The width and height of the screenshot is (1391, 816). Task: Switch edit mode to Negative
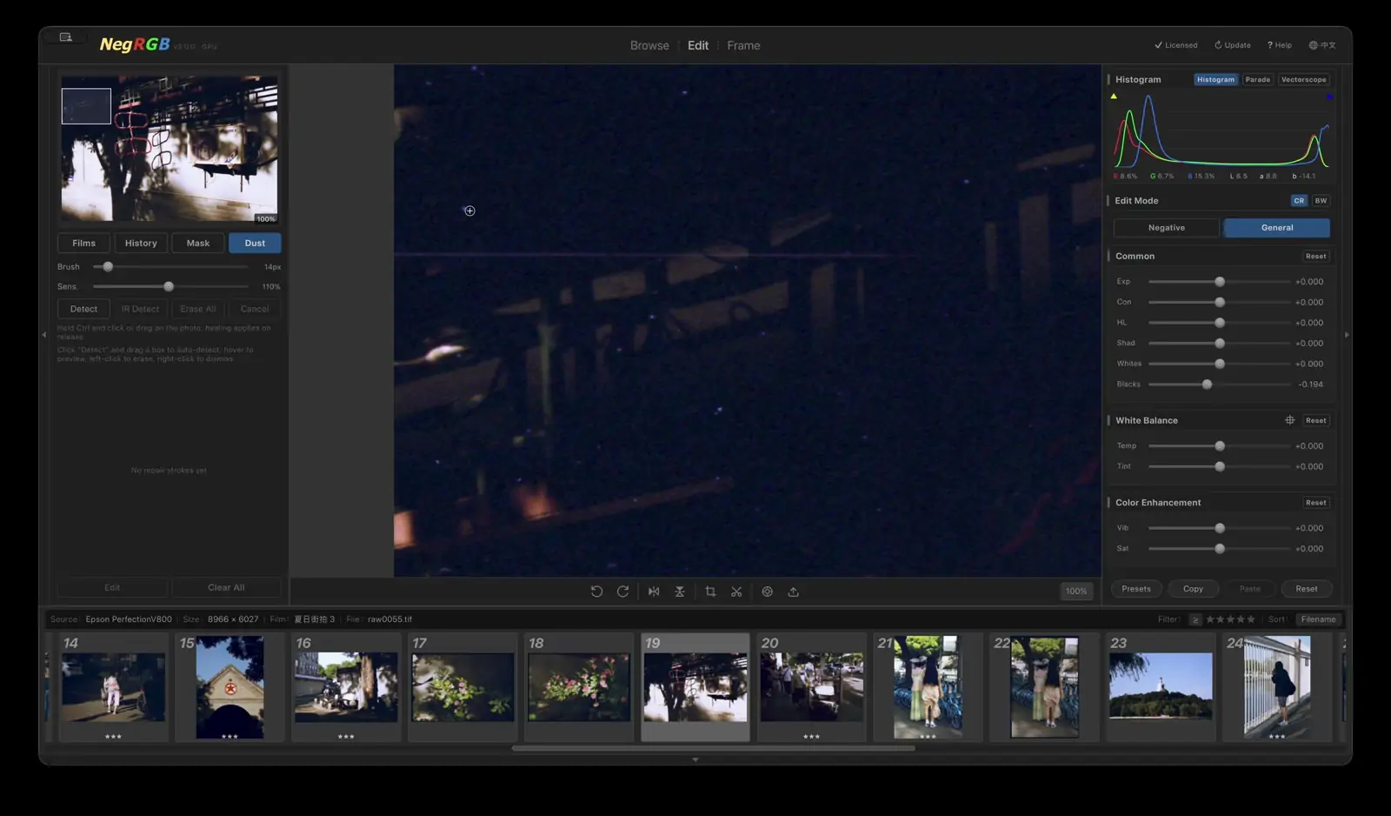[x=1167, y=228]
